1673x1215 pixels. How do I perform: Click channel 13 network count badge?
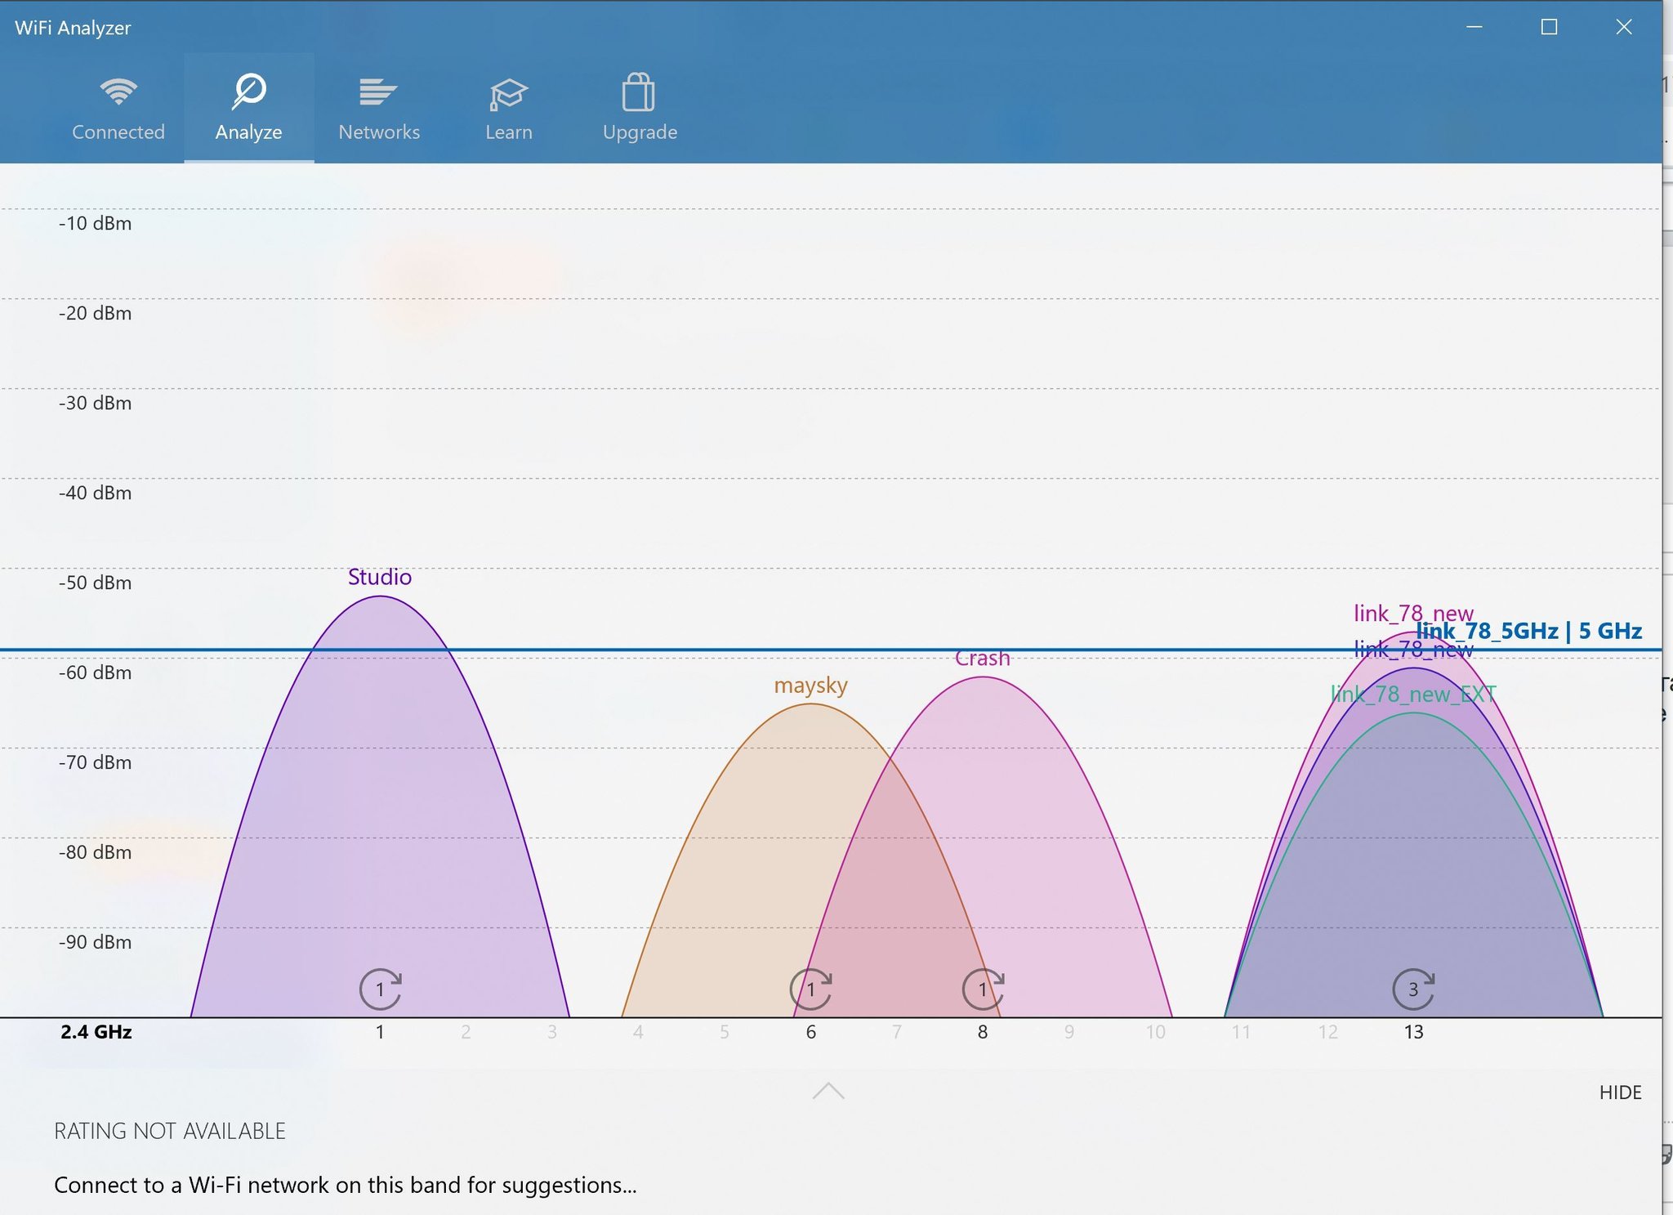click(1413, 989)
